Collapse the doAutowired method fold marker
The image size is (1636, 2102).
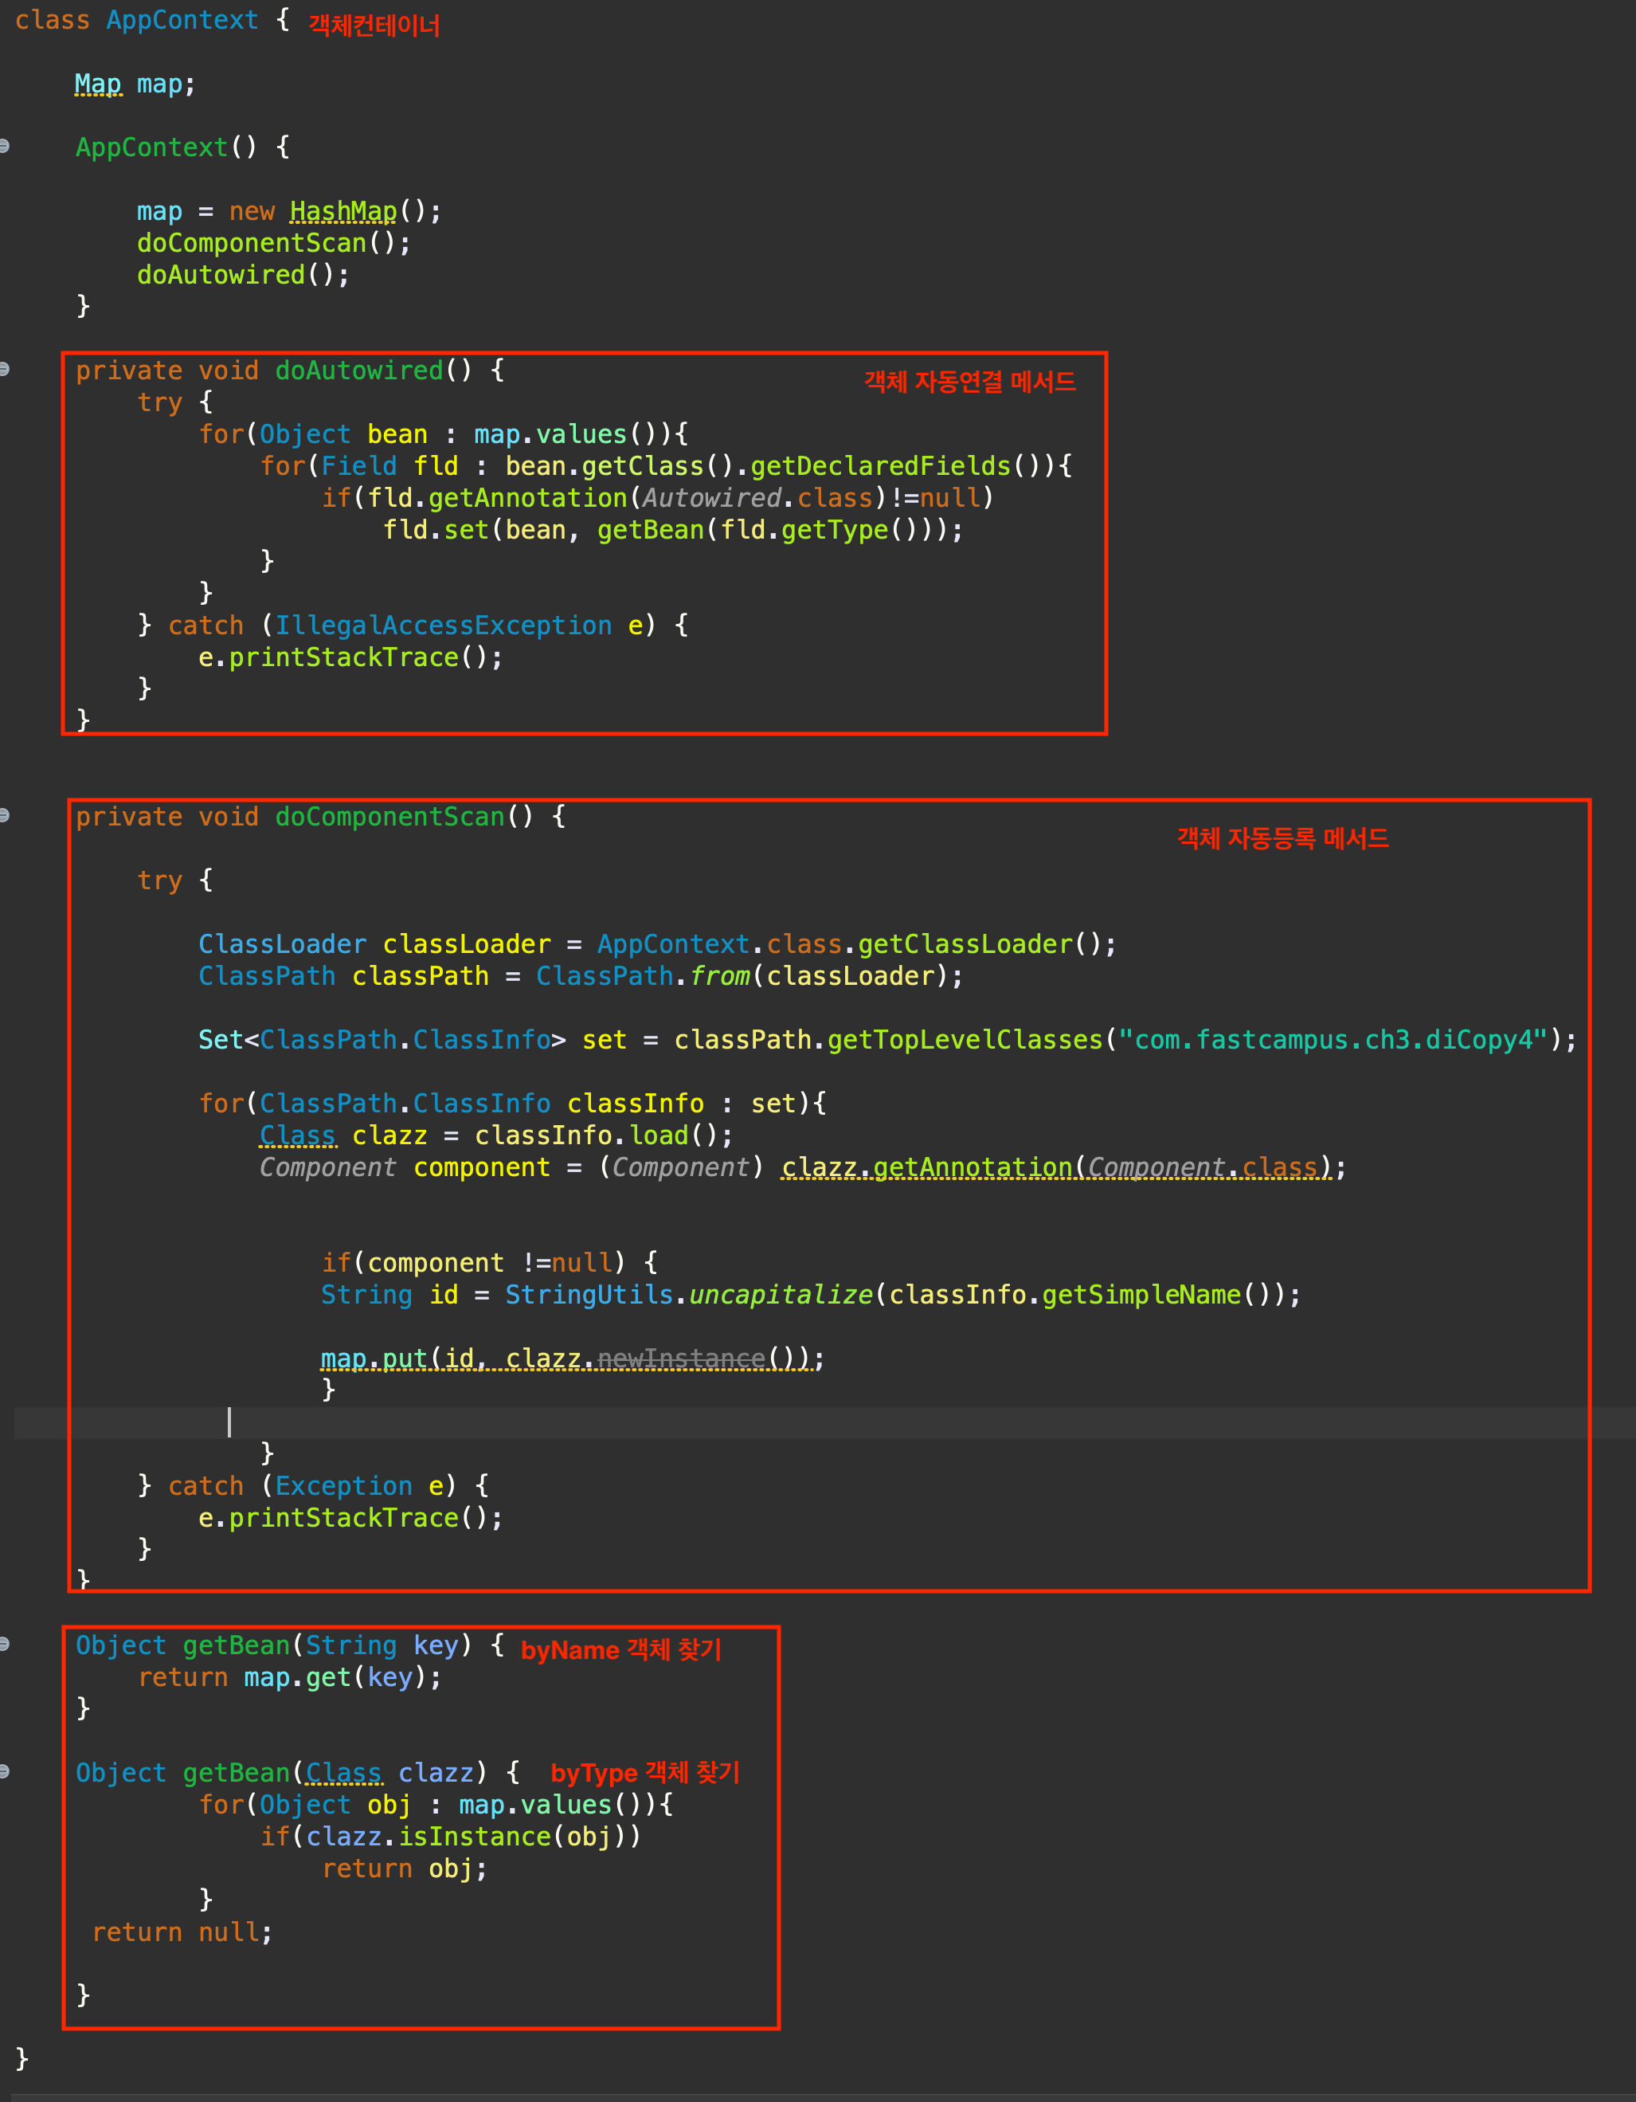click(x=4, y=370)
